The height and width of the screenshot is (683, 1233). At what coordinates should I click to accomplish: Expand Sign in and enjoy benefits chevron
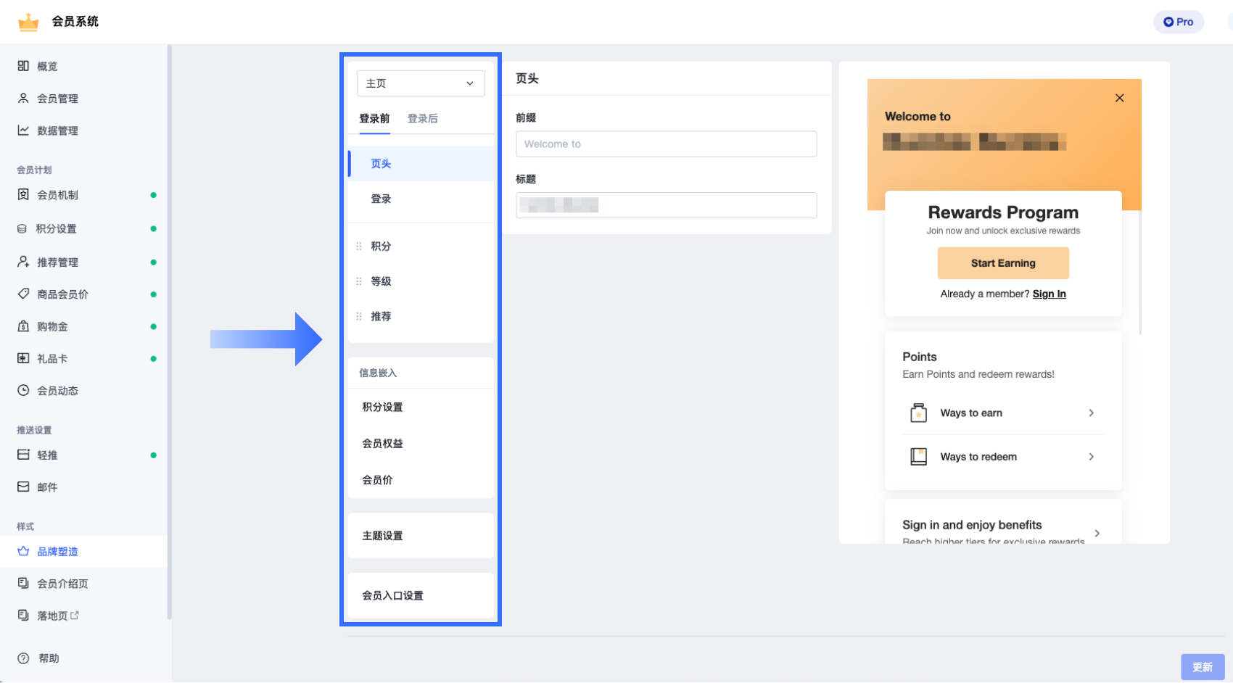1097,533
